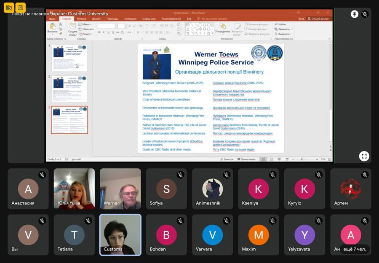The image size is (379, 263).
Task: Toggle the bulleted list button in the ribbon
Action: point(147,26)
